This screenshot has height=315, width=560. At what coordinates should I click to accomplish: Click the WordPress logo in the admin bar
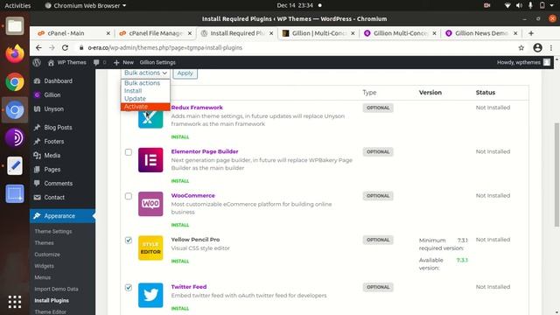point(37,62)
